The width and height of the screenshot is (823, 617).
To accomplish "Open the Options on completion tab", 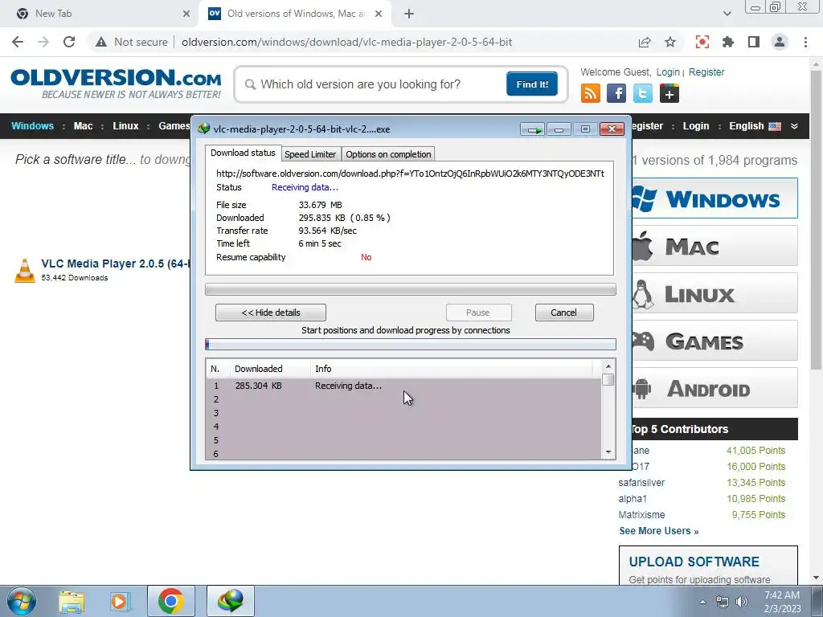I will point(388,154).
